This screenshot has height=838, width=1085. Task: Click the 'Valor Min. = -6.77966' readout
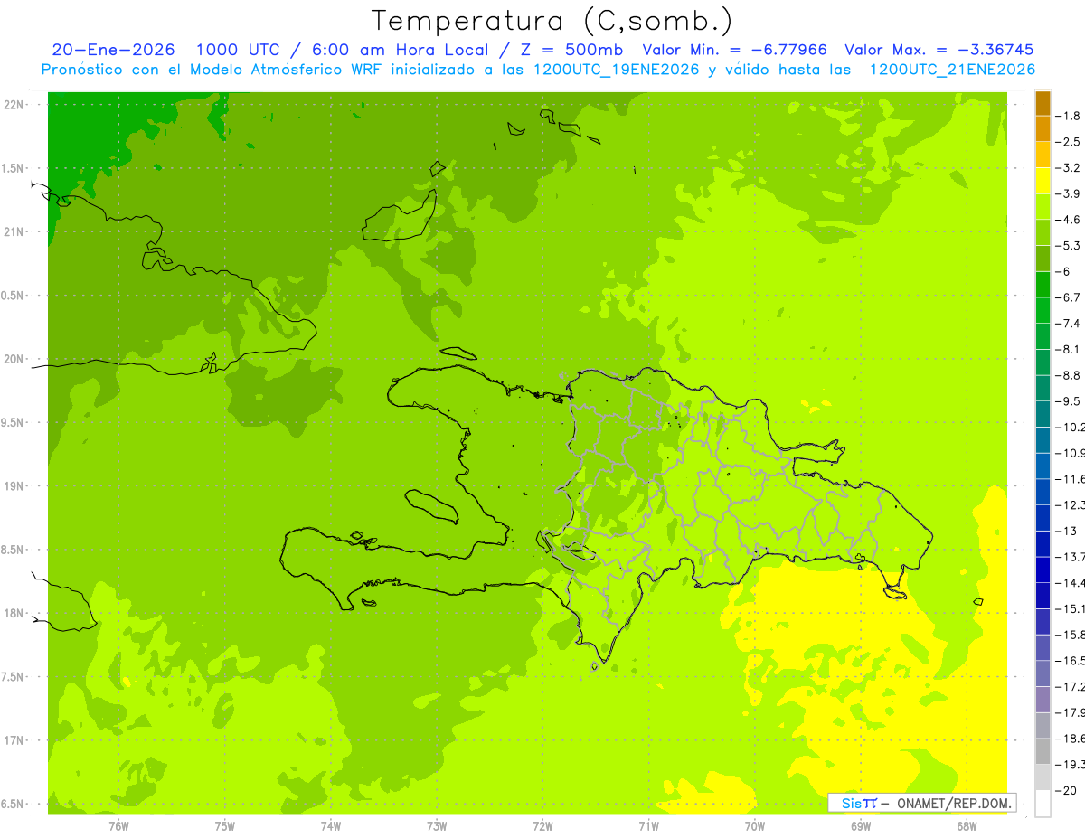(x=734, y=50)
